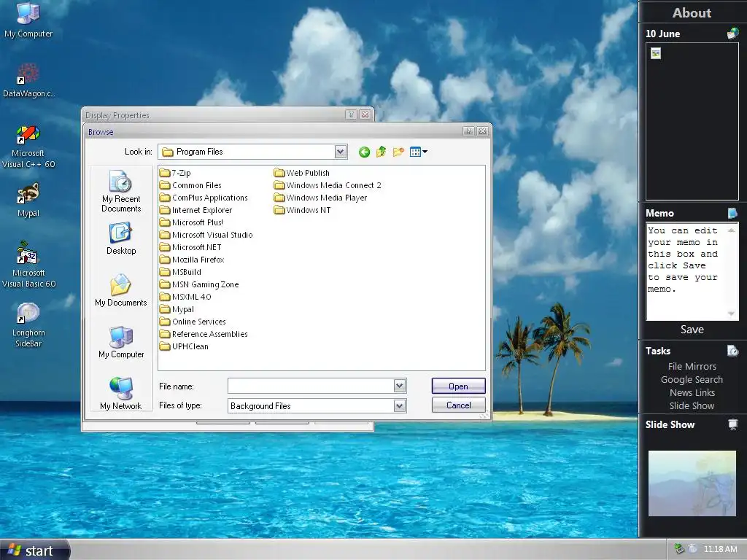Select the 7-Zip folder
Viewport: 747px width, 560px height.
(175, 173)
